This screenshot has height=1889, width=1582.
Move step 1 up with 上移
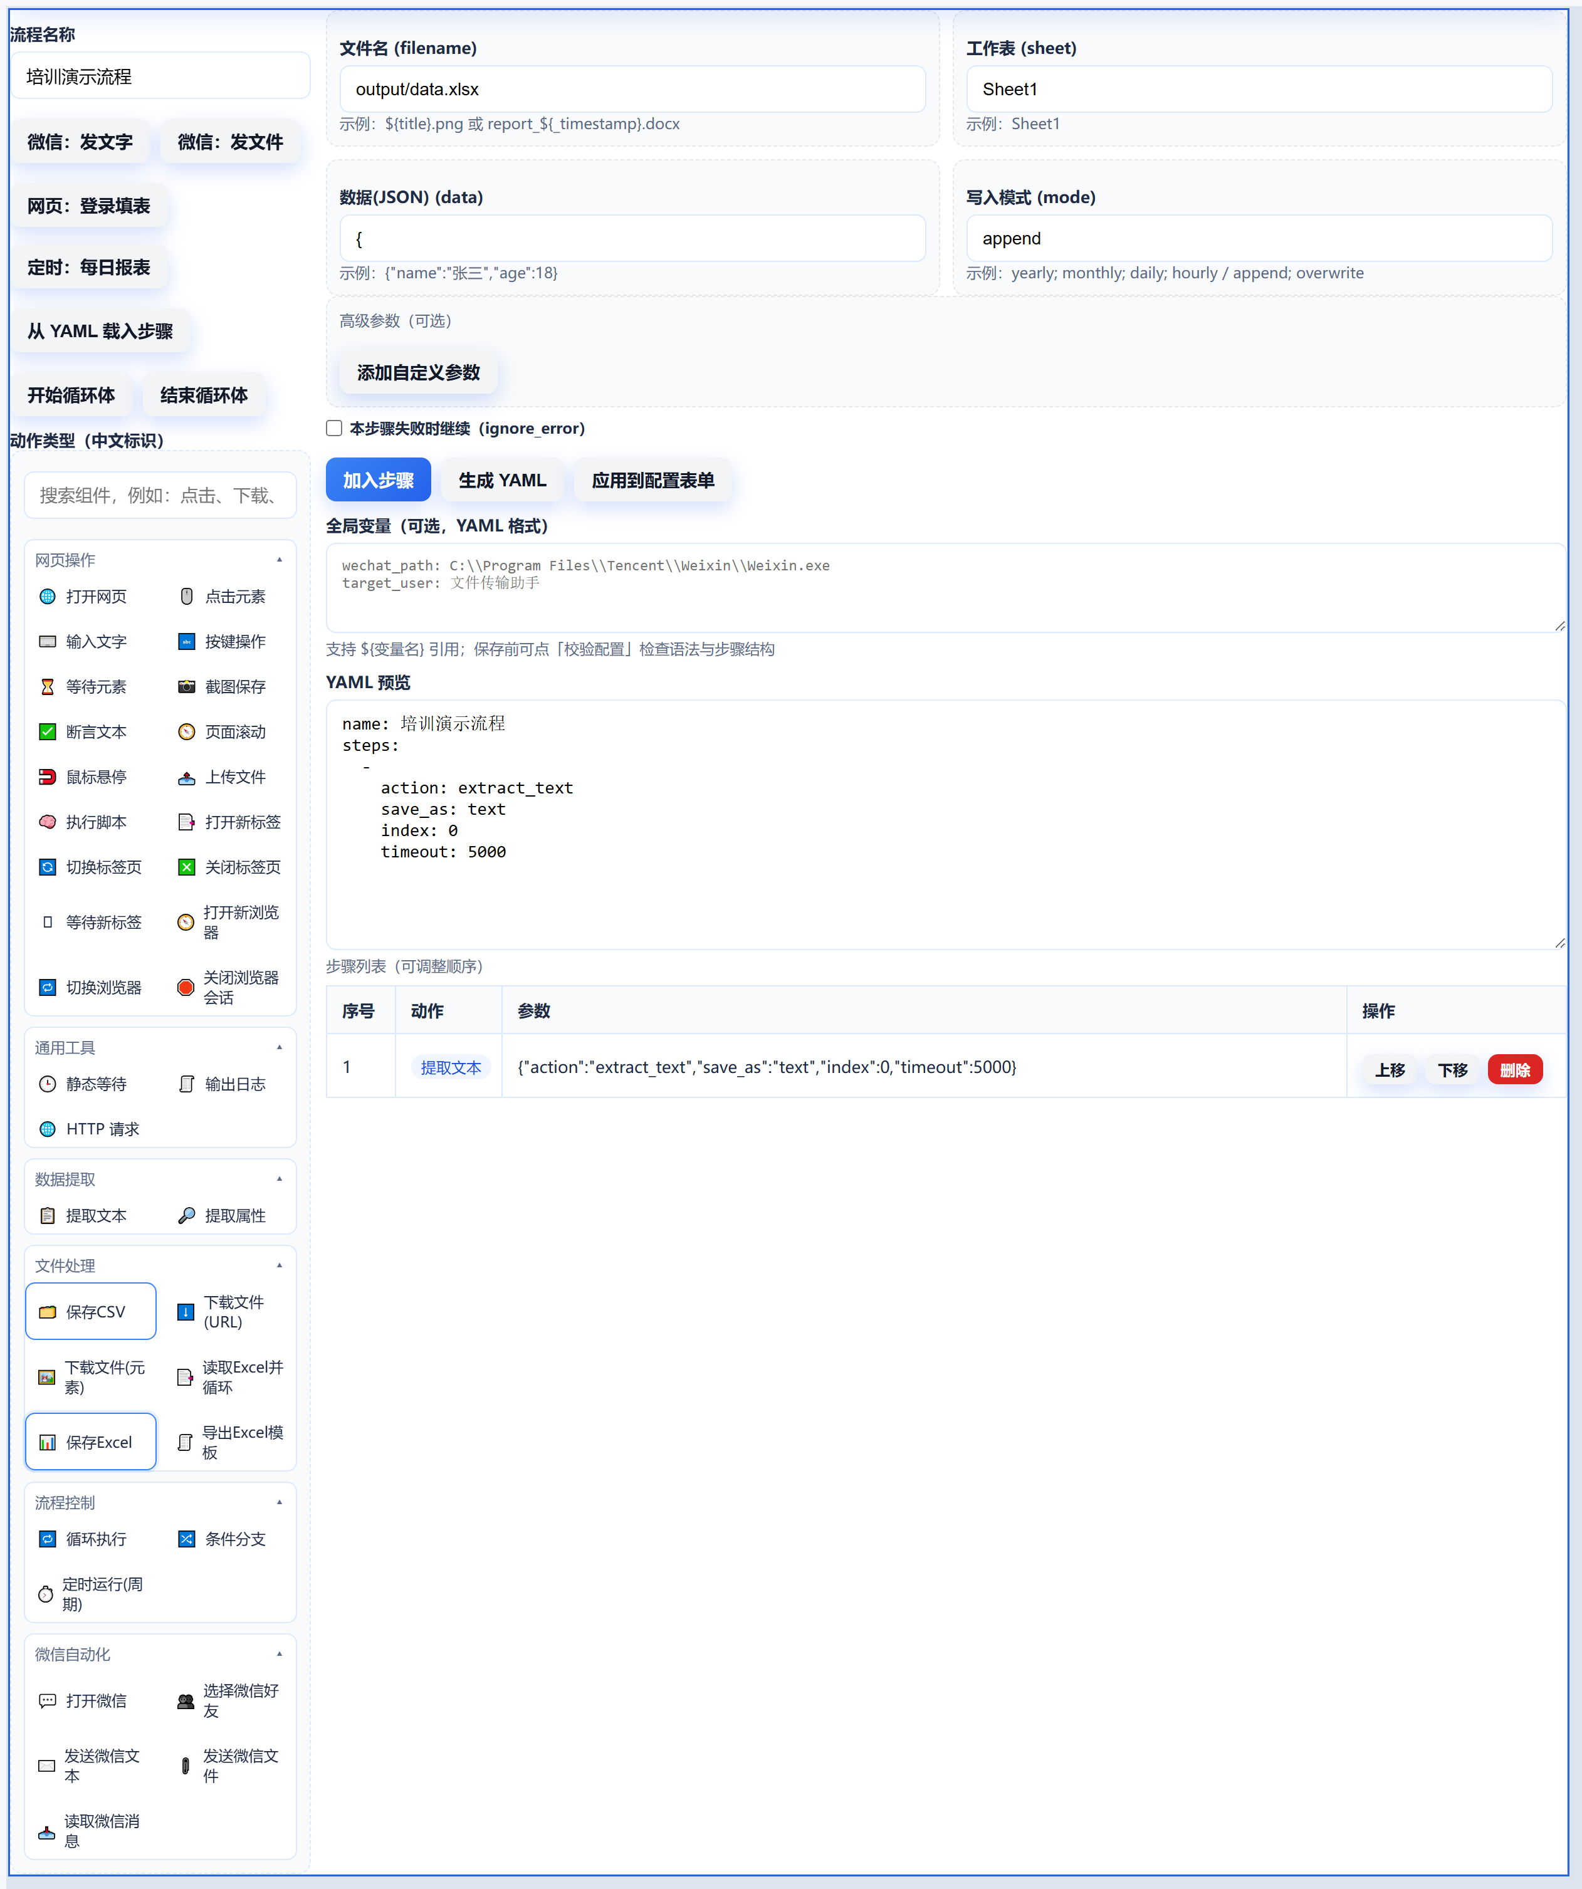tap(1390, 1069)
